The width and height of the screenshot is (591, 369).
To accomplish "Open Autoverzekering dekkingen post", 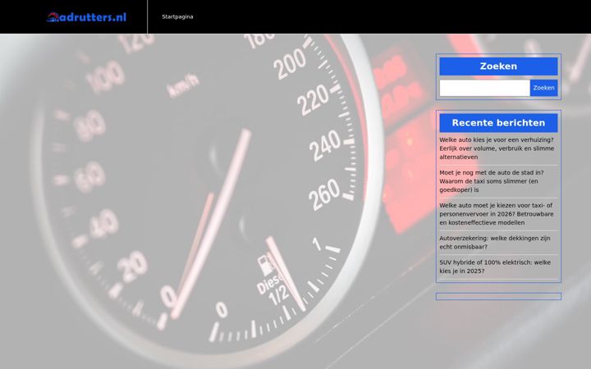I will click(494, 243).
